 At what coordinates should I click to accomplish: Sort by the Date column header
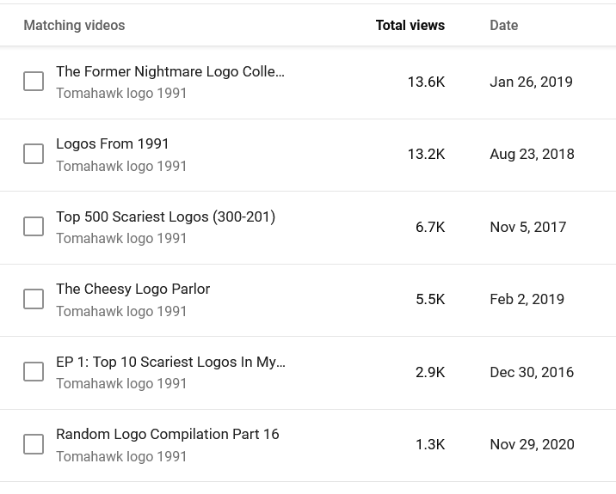tap(503, 26)
